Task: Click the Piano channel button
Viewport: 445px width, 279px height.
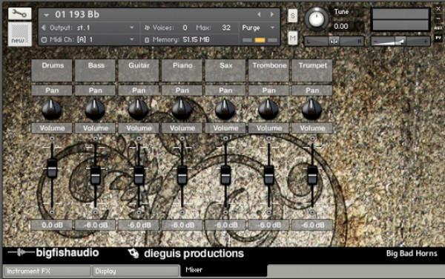Action: point(182,70)
